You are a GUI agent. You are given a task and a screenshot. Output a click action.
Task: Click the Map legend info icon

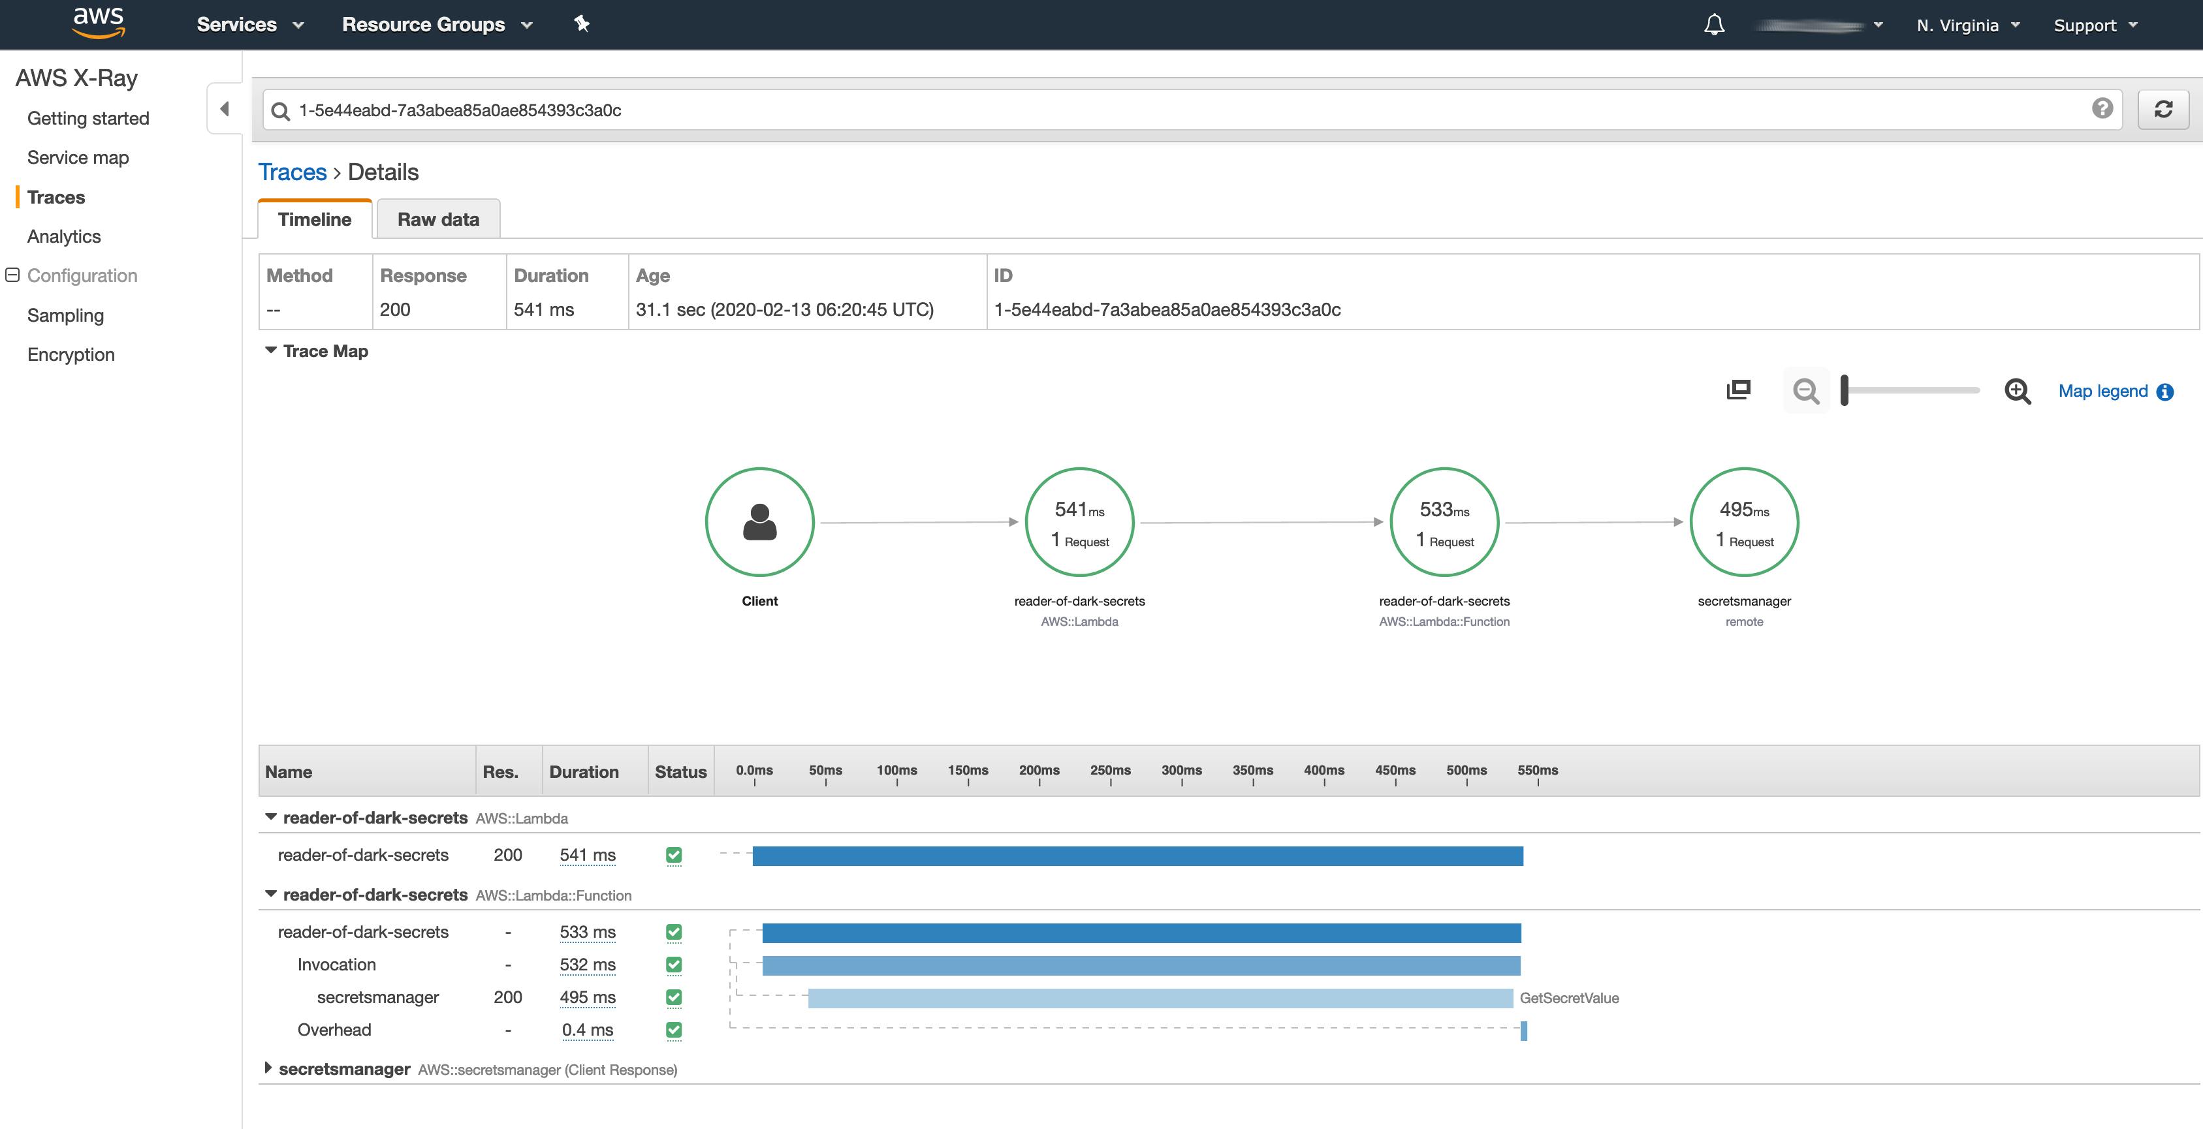[2164, 392]
